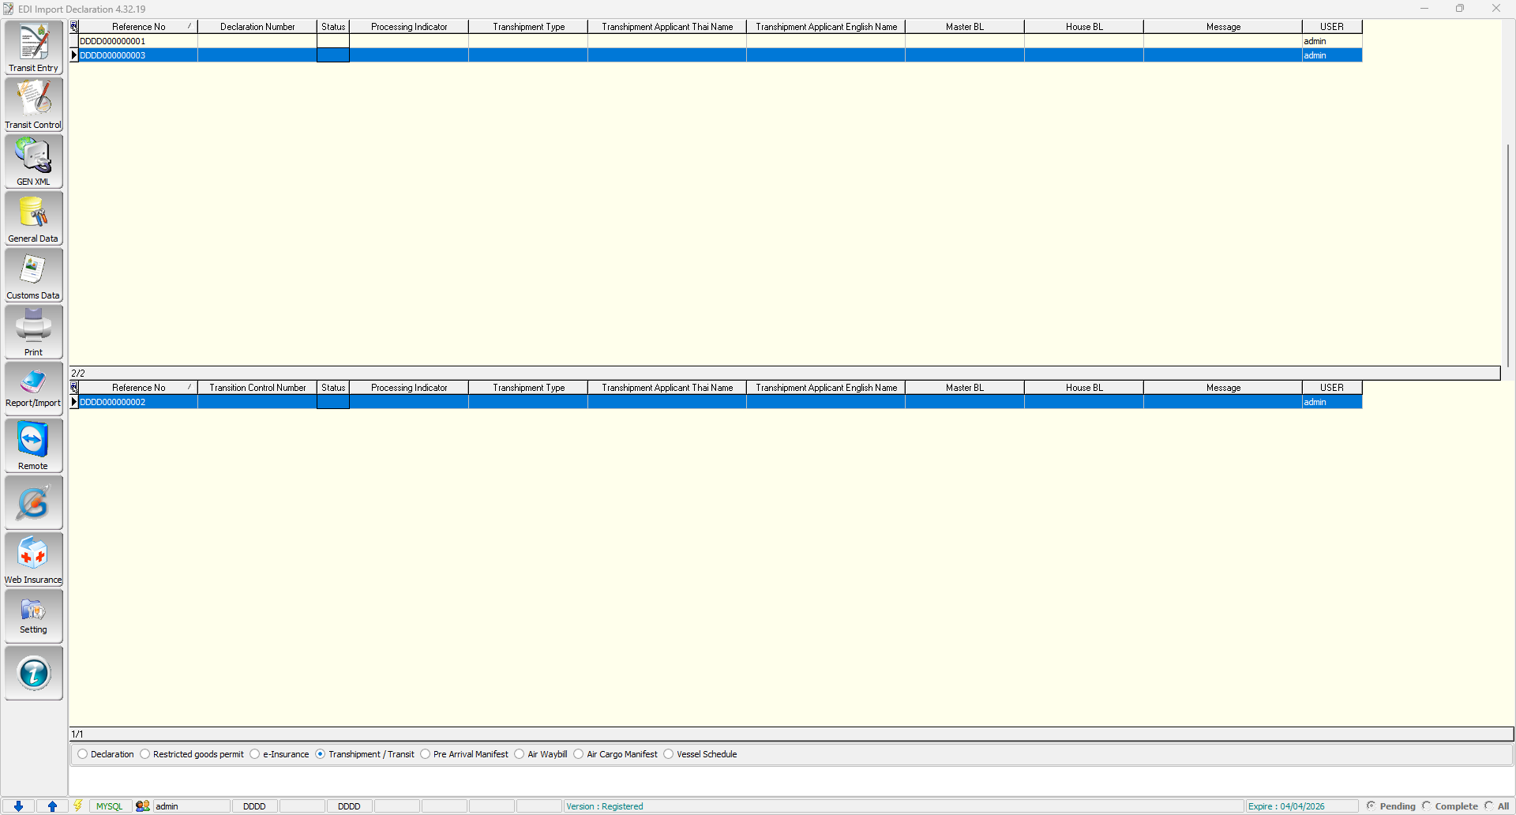
Task: Sort top grid by Reference No header
Action: (138, 27)
